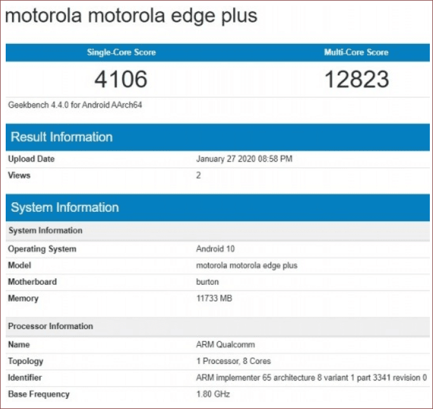Click the multi-core score value 12823
This screenshot has height=409, width=433.
pos(356,79)
